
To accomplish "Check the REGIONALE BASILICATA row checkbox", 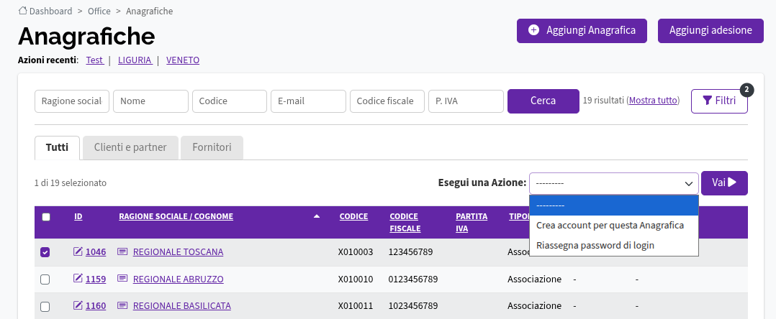I will (45, 307).
